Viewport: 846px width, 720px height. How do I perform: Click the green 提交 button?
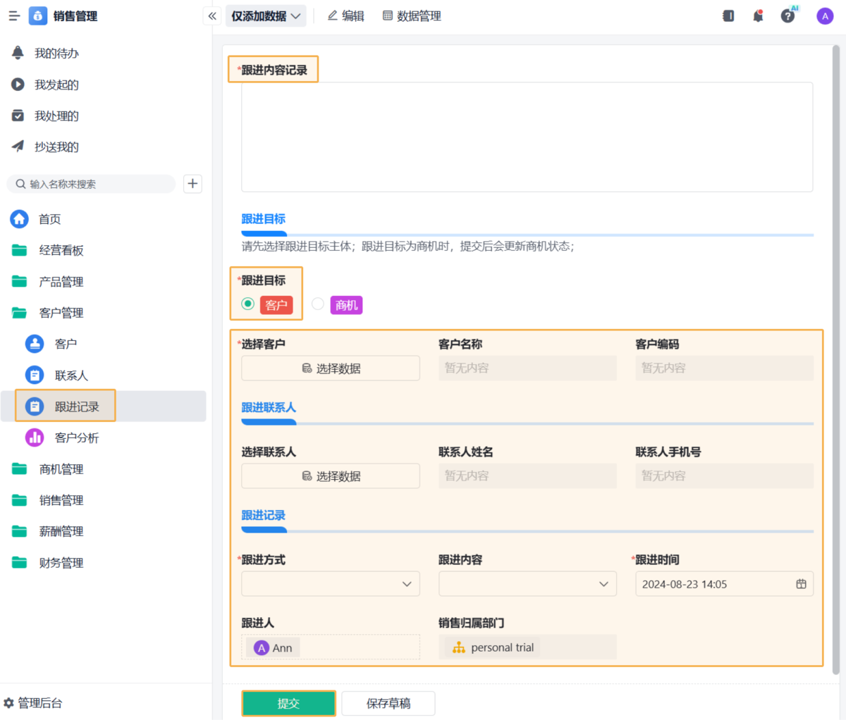[288, 703]
